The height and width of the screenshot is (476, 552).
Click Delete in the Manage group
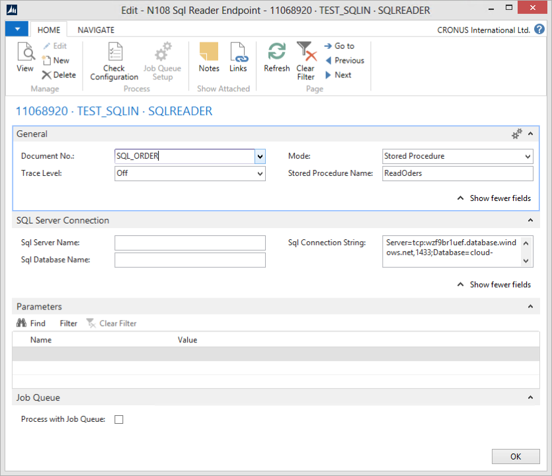[59, 75]
